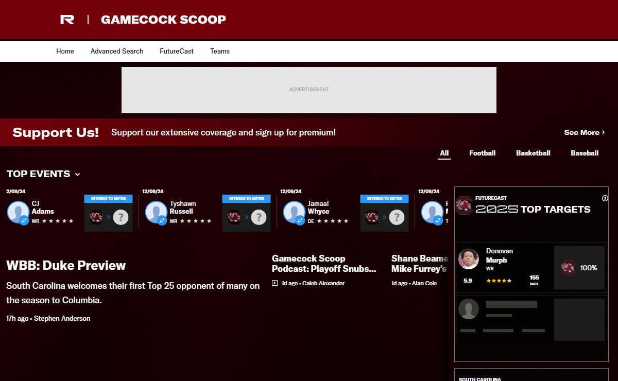
Task: Open the Gamecock Scoop site title
Action: pos(163,20)
